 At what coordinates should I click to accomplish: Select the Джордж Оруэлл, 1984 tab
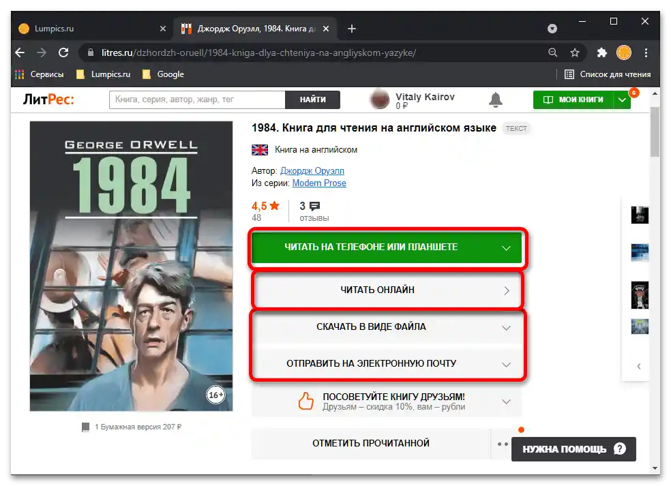[x=256, y=29]
